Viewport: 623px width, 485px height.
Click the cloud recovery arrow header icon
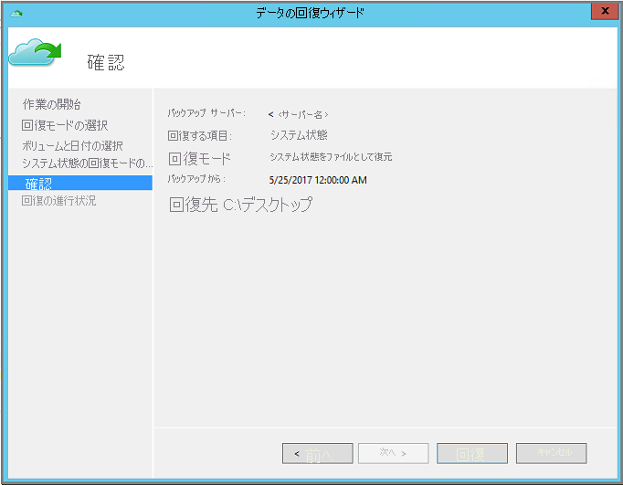click(x=35, y=52)
